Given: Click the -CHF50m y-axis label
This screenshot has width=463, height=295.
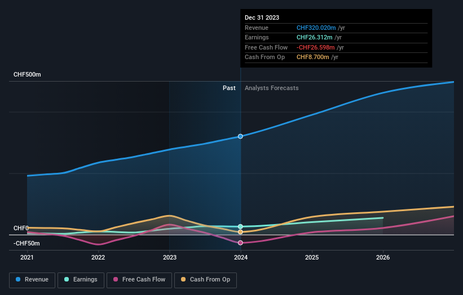Looking at the screenshot, I should pos(27,243).
